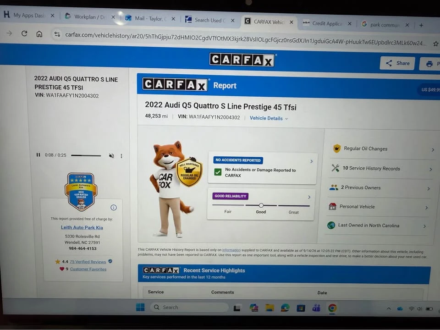Click the forward navigation arrow

9,33
